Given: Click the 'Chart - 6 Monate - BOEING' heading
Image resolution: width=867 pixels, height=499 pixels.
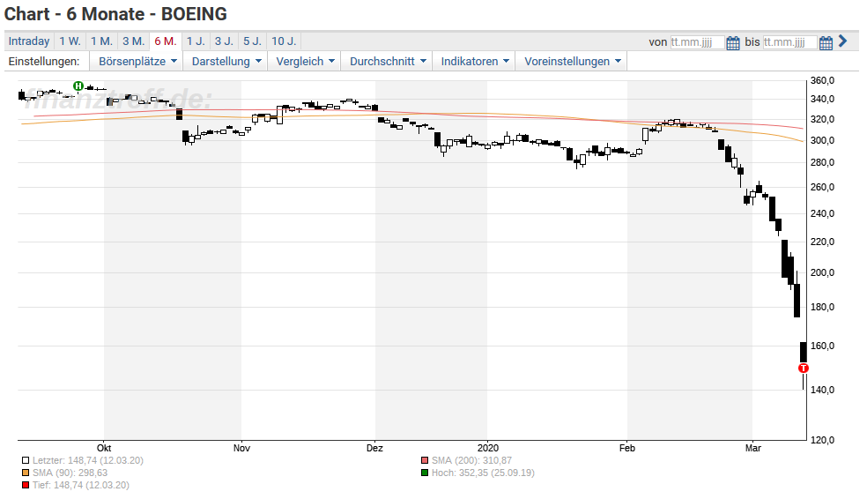Looking at the screenshot, I should 115,14.
